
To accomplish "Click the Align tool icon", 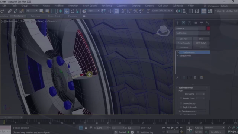I will pyautogui.click(x=183, y=11).
